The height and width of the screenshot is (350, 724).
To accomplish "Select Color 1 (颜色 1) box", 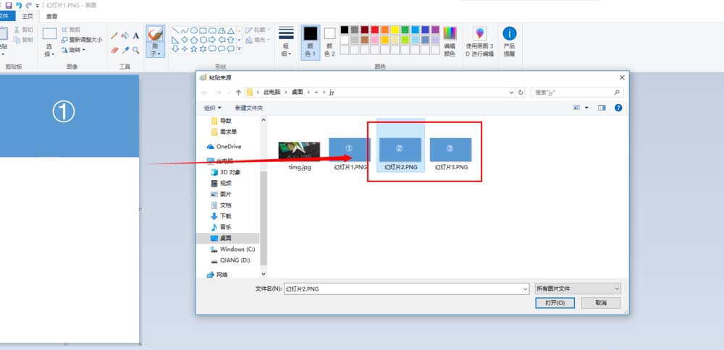I will click(311, 41).
